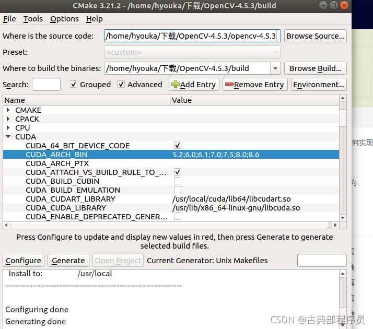Click the cache table scroll right arrow

point(335,225)
